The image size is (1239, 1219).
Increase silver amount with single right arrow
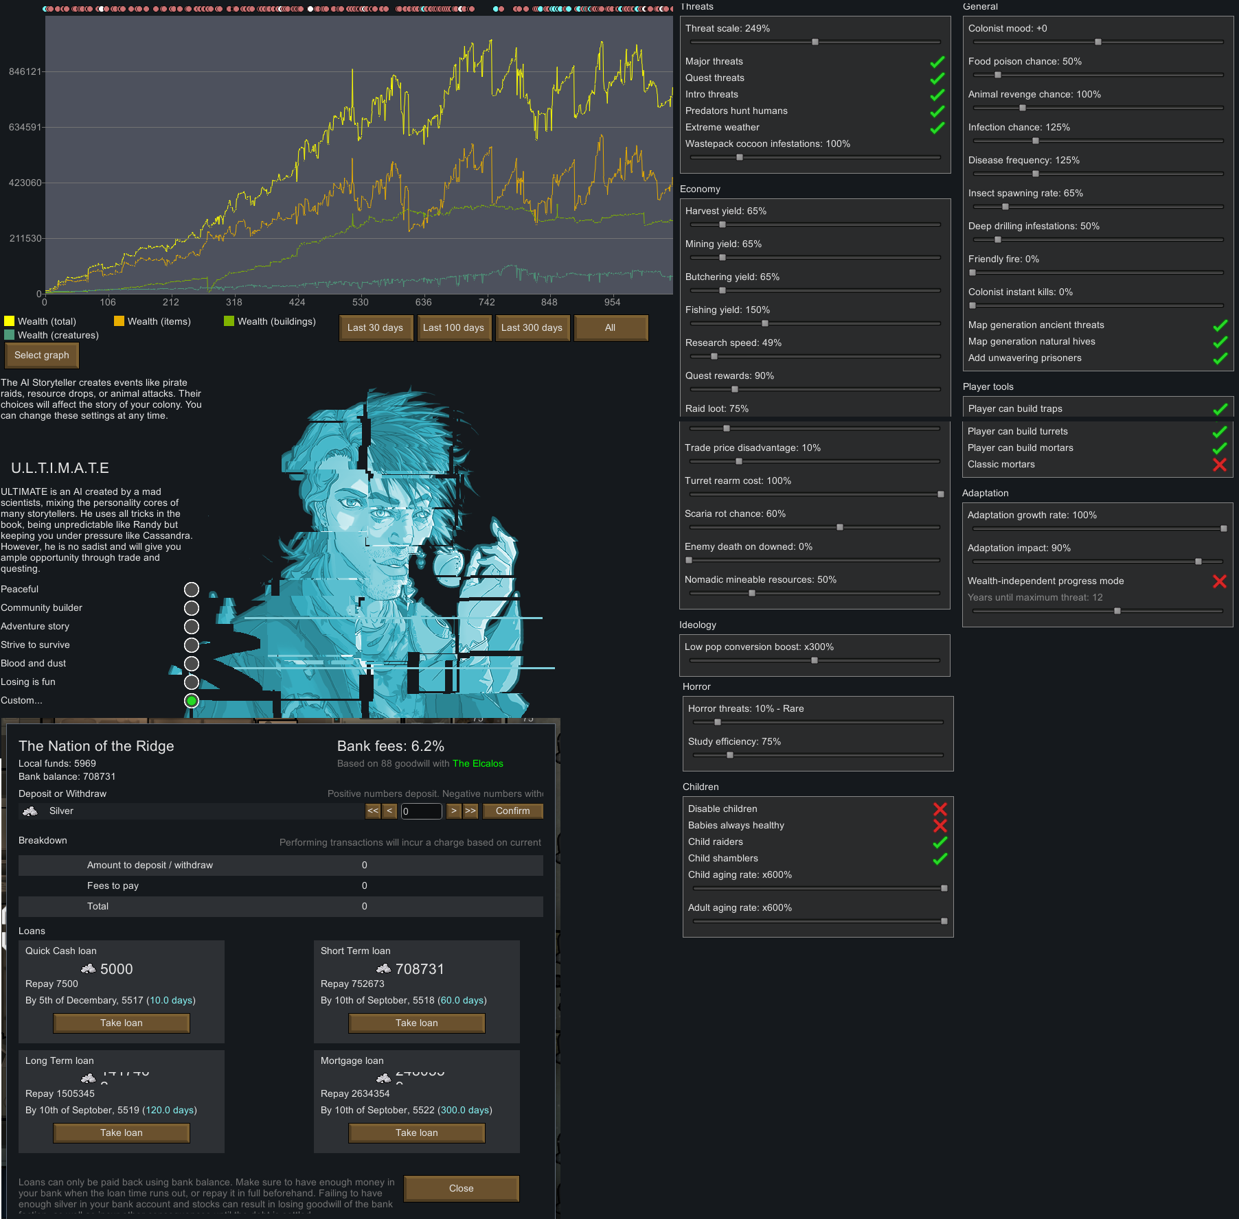453,811
